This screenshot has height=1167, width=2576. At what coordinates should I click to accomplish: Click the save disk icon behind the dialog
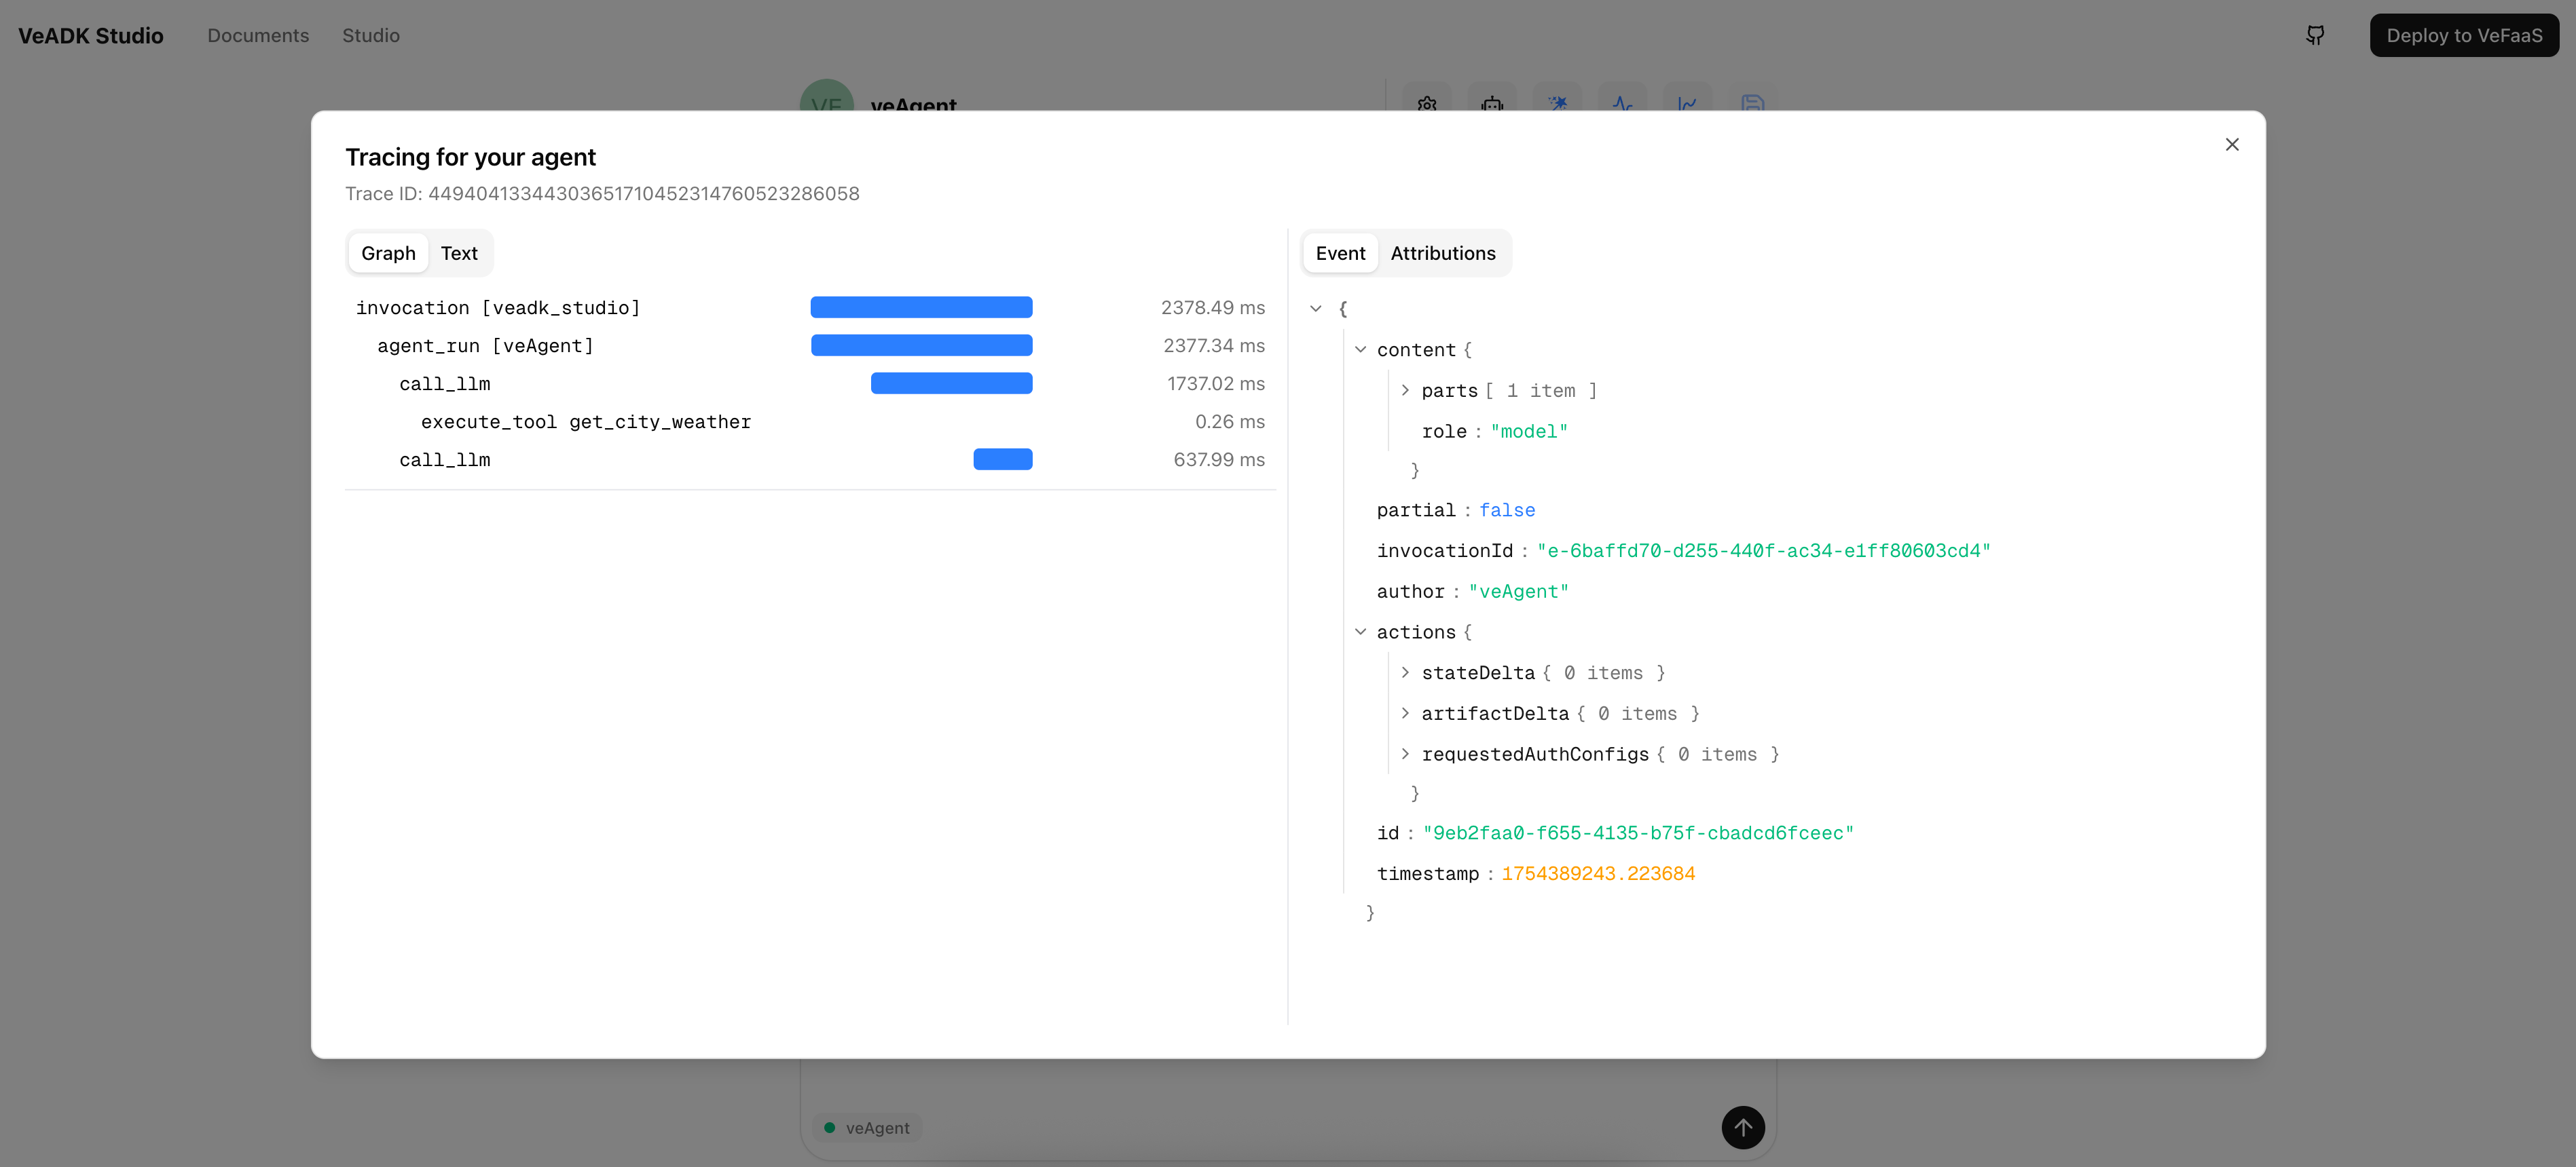tap(1752, 103)
